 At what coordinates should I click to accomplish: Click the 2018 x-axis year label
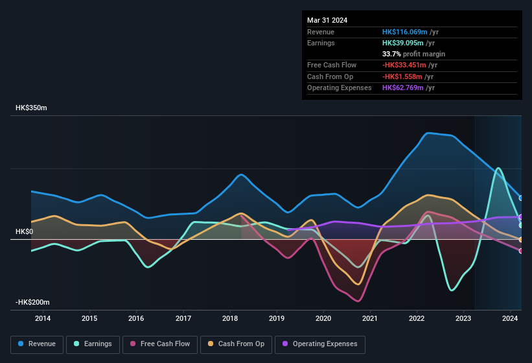pyautogui.click(x=230, y=318)
